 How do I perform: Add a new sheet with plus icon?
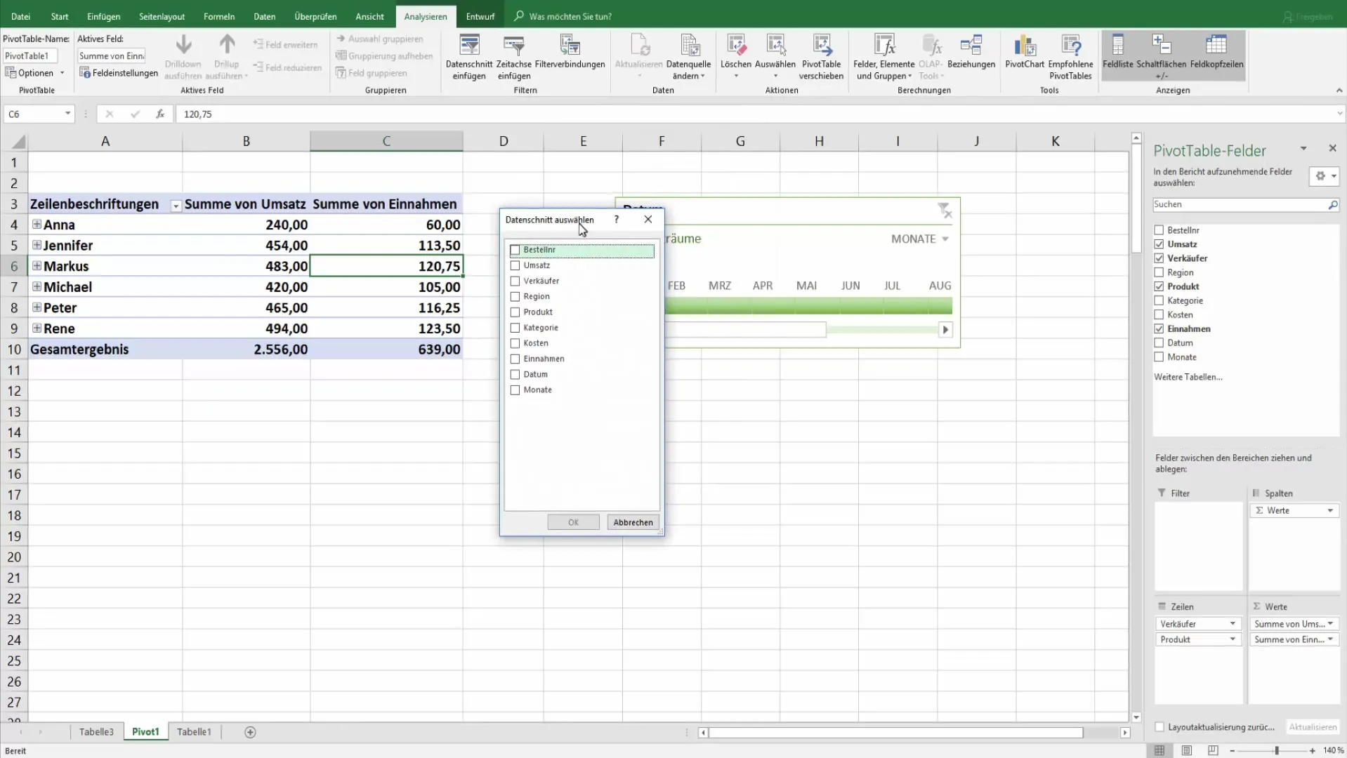(250, 732)
